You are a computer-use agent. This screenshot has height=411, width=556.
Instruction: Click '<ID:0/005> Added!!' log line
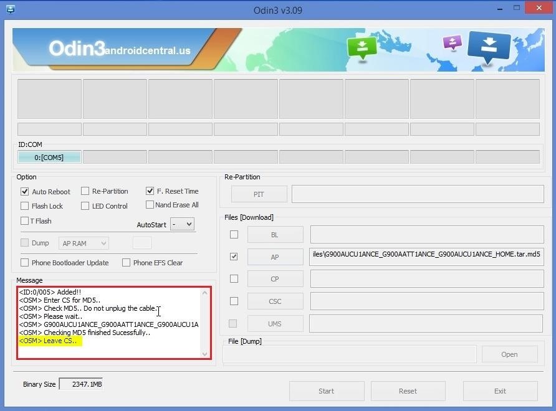pos(50,292)
